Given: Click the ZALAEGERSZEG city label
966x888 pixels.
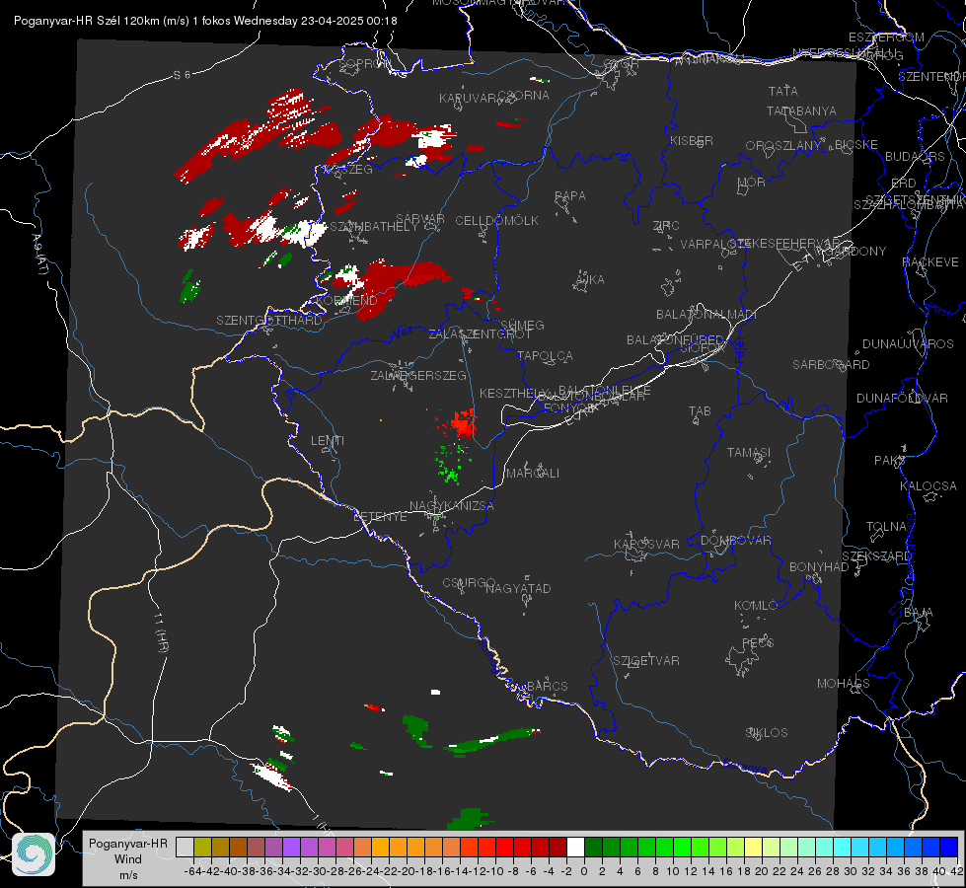Looking at the screenshot, I should coord(418,375).
